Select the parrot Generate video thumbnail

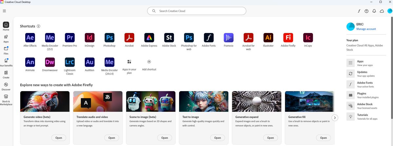click(45, 102)
